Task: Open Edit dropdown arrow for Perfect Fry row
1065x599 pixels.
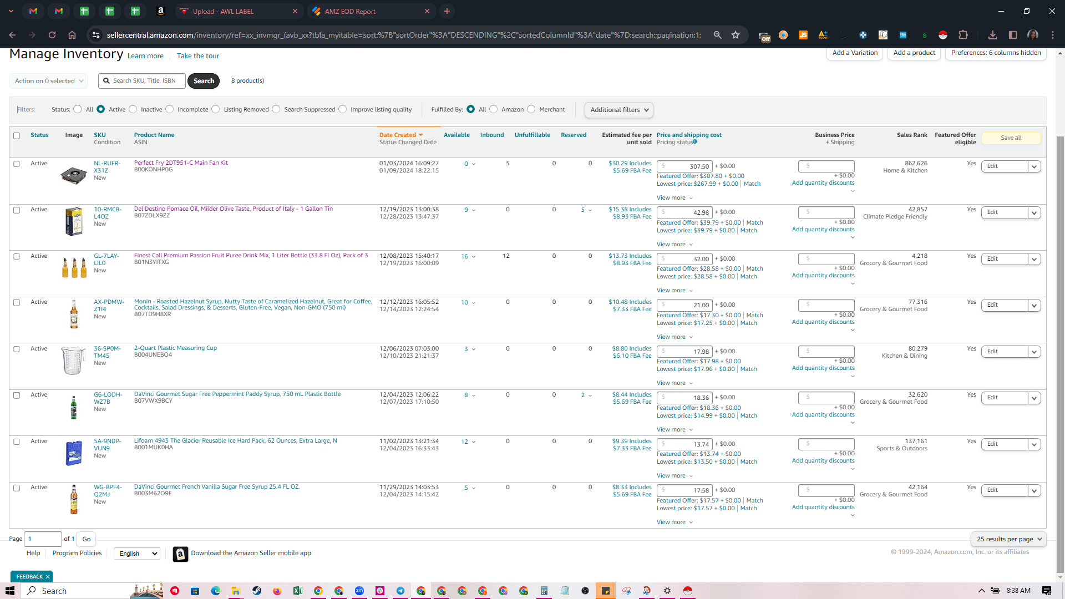Action: point(1034,166)
